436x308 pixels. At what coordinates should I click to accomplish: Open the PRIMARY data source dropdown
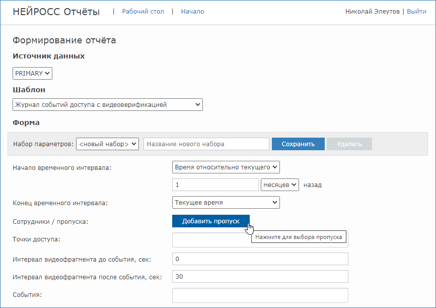point(32,74)
